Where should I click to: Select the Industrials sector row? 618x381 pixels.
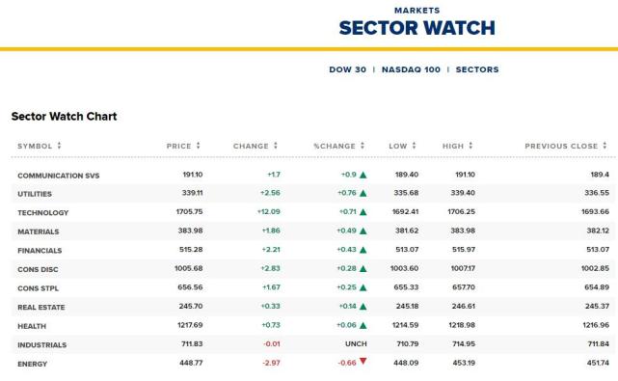313,344
